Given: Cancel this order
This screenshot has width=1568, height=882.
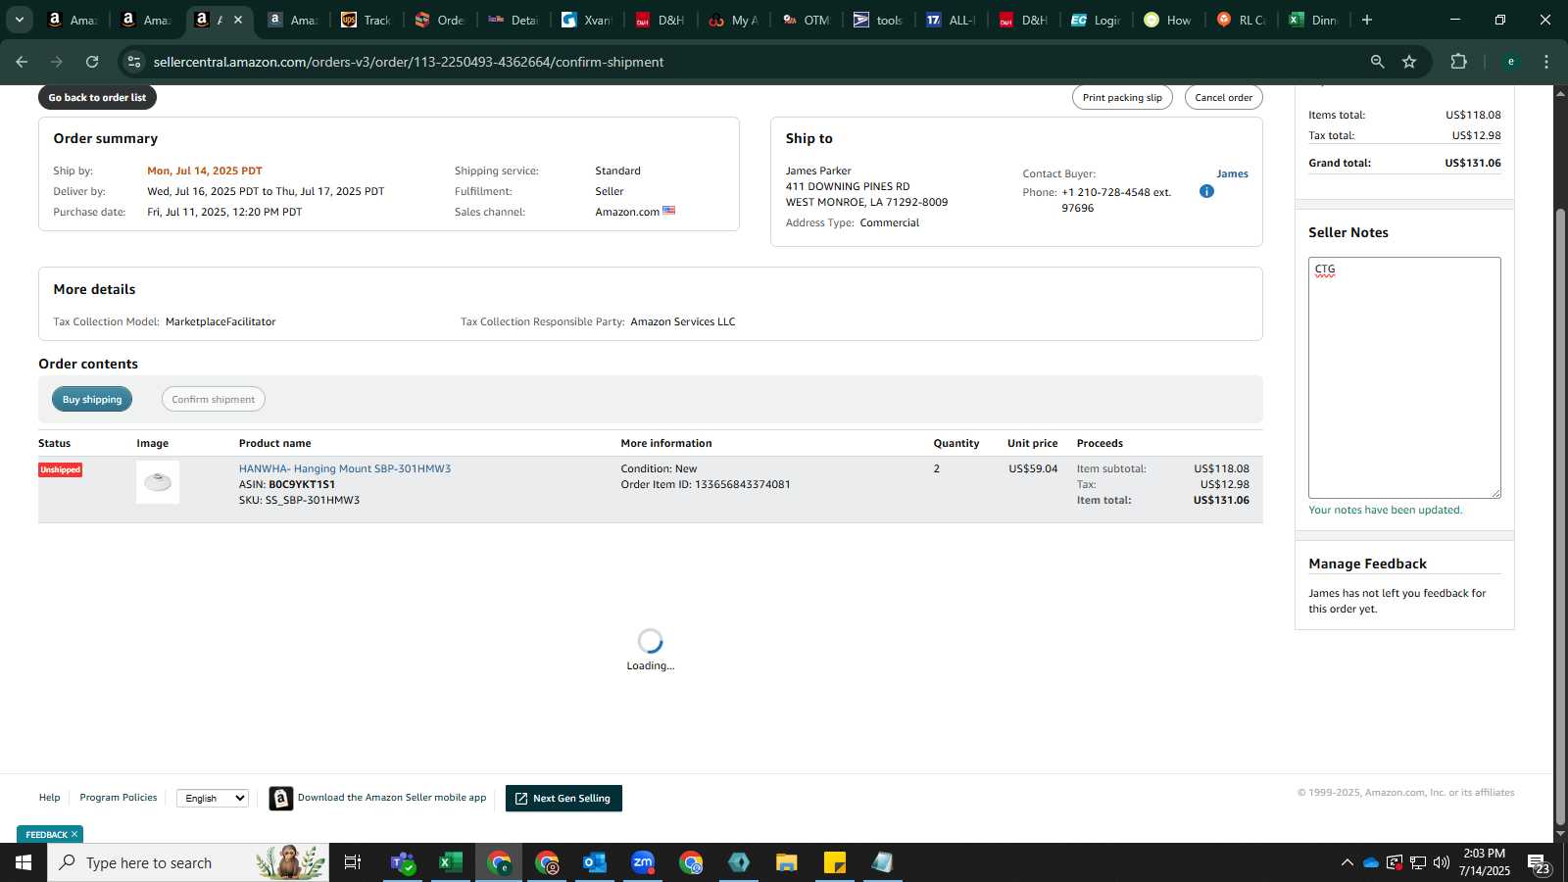Looking at the screenshot, I should (1223, 97).
